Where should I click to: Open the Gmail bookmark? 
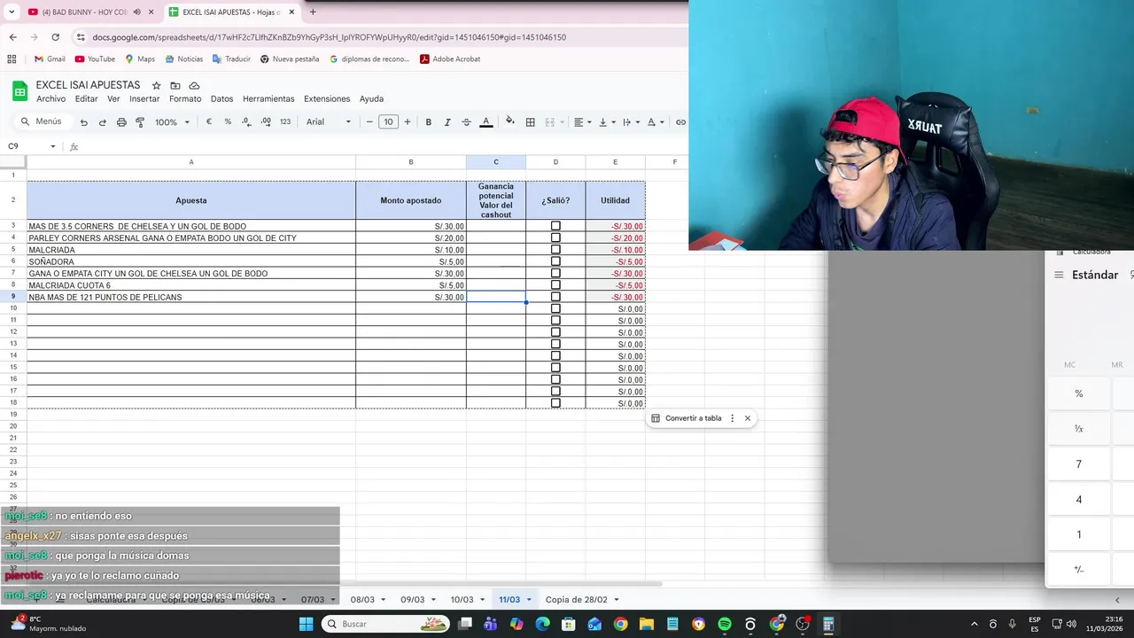pyautogui.click(x=50, y=59)
